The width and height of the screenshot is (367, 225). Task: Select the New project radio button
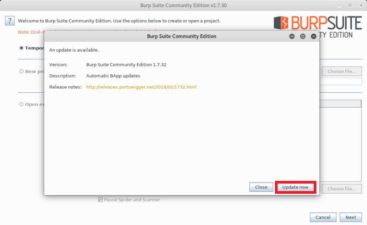[21, 71]
